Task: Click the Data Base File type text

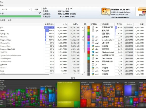Action: point(107,59)
